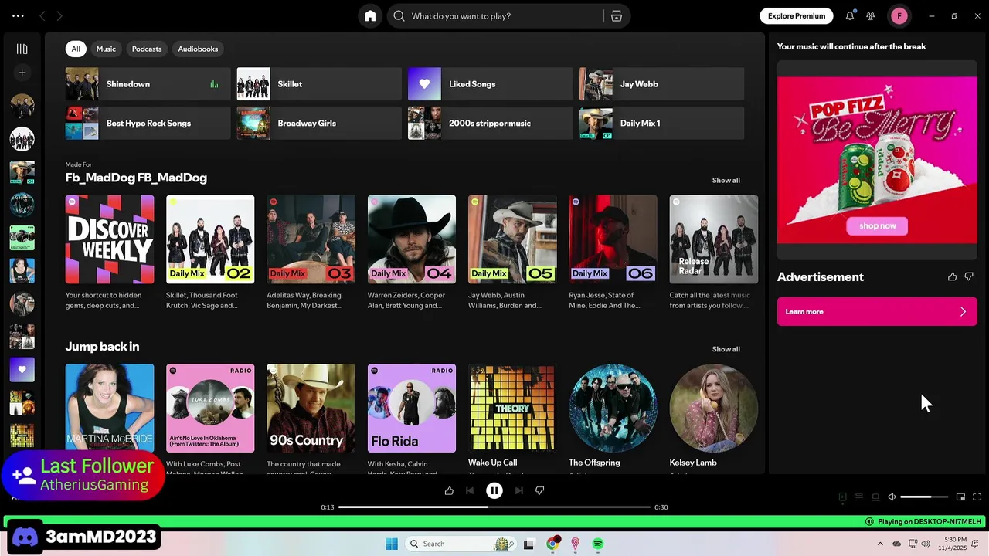Open the Daily Mix 1 tile
This screenshot has height=556, width=989.
[x=661, y=124]
